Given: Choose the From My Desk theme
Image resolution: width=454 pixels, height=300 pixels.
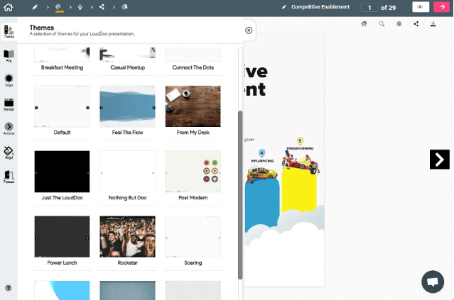Looking at the screenshot, I should click(x=193, y=106).
